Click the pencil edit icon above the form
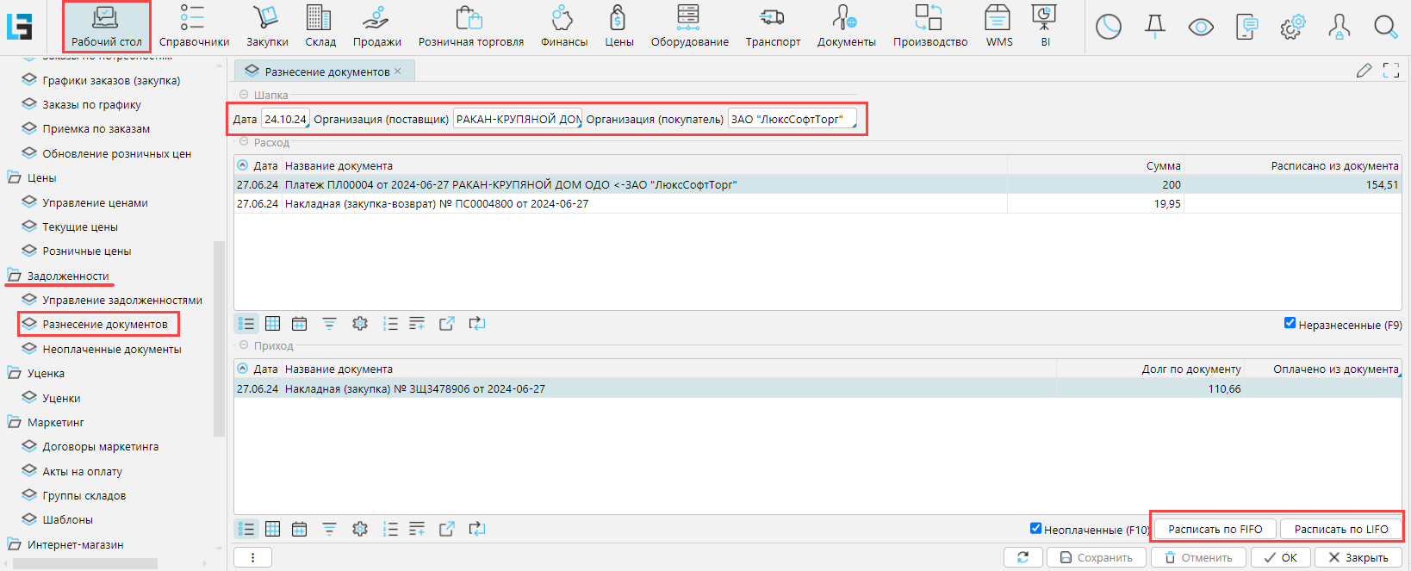The height and width of the screenshot is (571, 1411). (1364, 71)
